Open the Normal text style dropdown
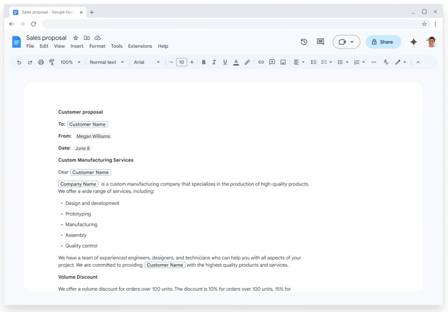This screenshot has width=448, height=312. (107, 62)
